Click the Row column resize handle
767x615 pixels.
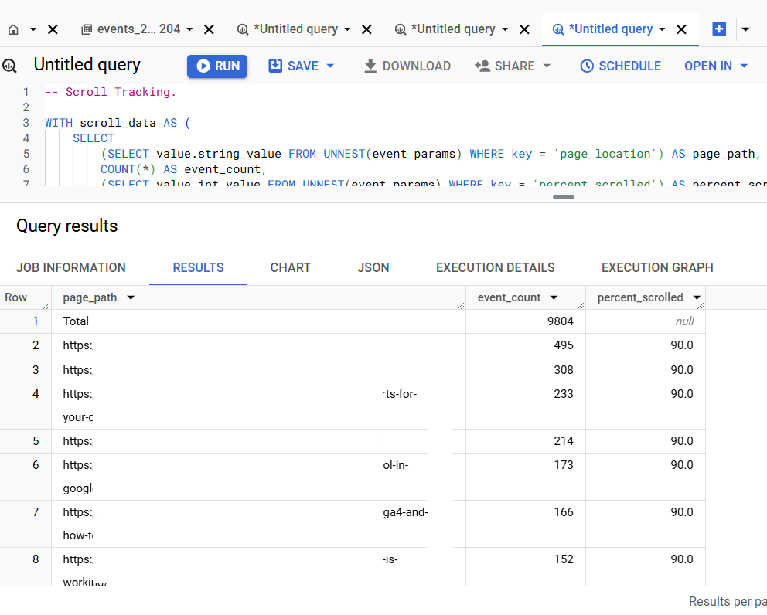[x=46, y=306]
